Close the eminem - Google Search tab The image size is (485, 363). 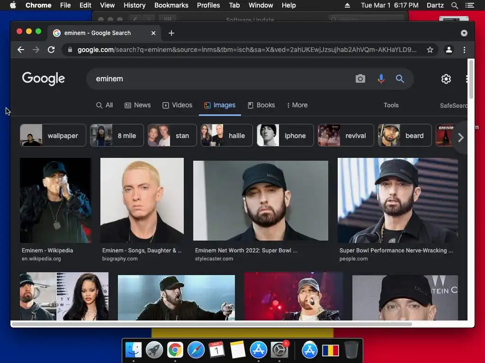(x=153, y=33)
